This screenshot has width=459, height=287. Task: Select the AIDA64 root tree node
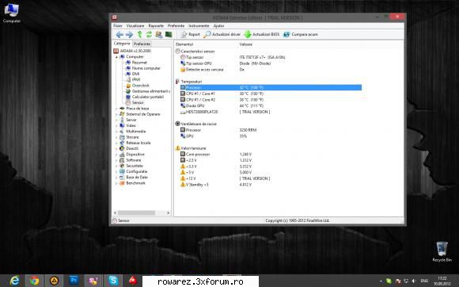point(132,51)
